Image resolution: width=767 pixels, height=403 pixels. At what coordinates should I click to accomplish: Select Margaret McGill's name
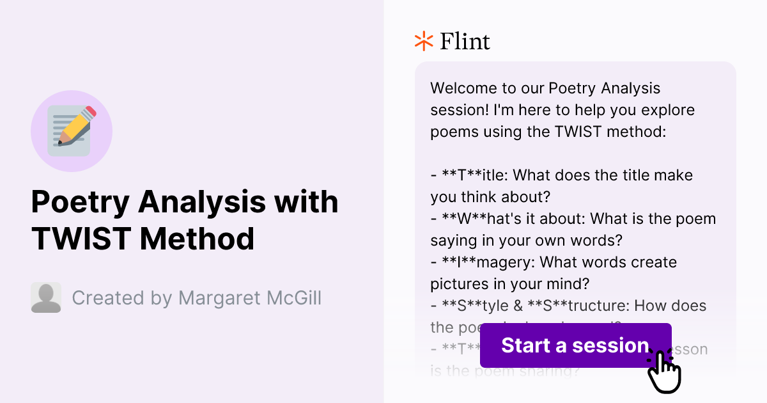tap(251, 297)
